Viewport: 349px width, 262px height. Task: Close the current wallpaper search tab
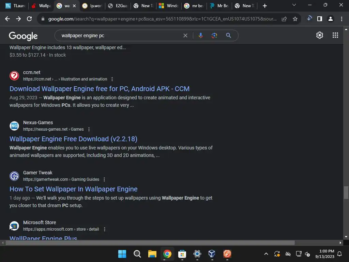pyautogui.click(x=74, y=6)
